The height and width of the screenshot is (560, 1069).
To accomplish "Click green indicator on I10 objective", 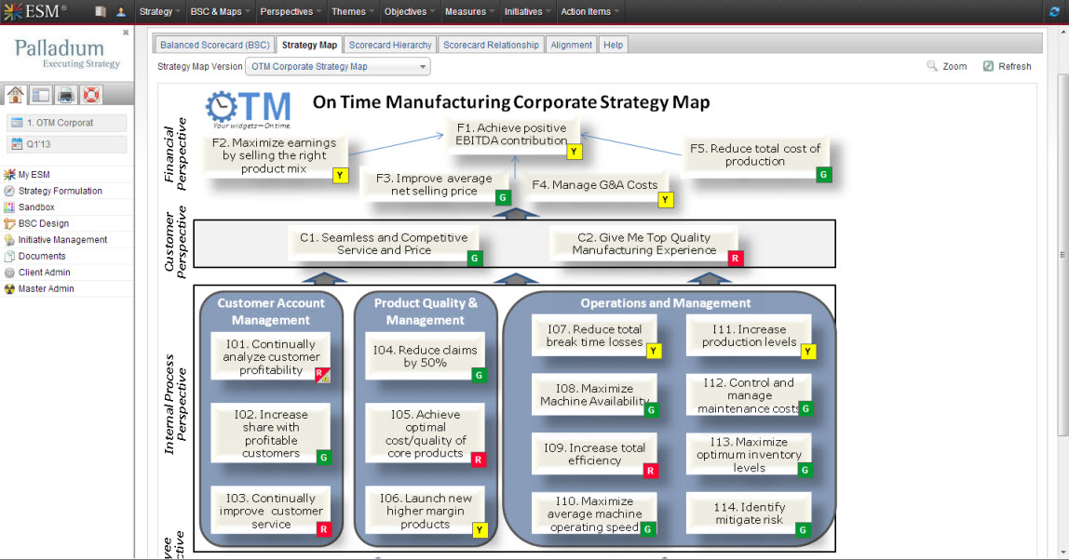I will point(648,528).
